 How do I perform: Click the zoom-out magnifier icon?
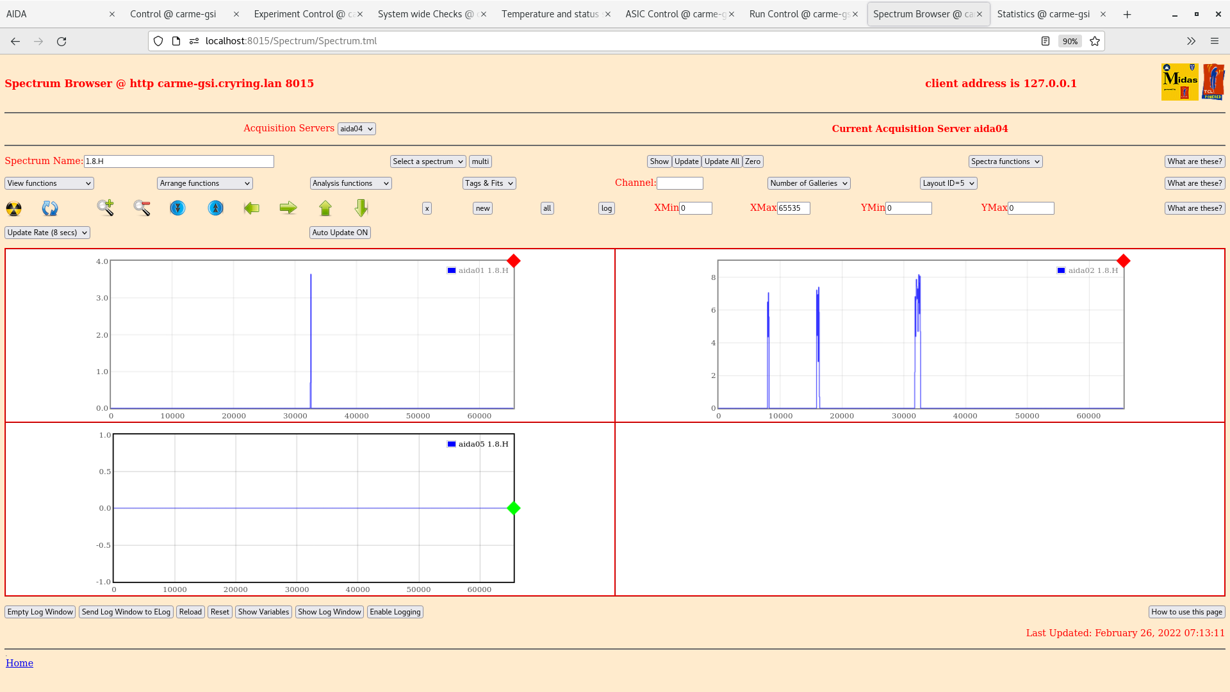[142, 208]
